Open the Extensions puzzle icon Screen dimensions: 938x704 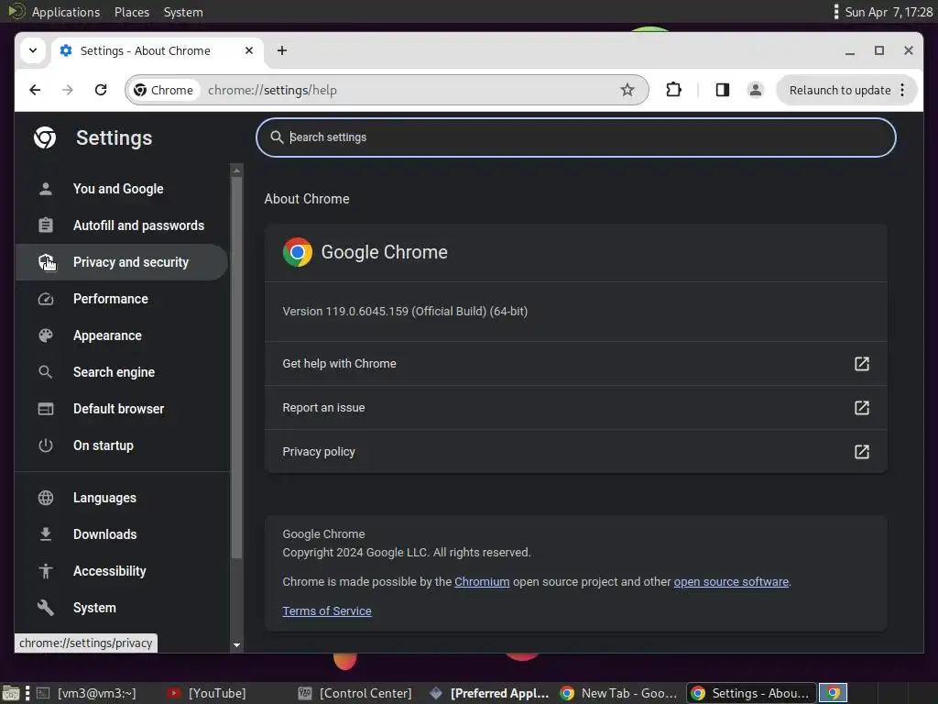(673, 90)
